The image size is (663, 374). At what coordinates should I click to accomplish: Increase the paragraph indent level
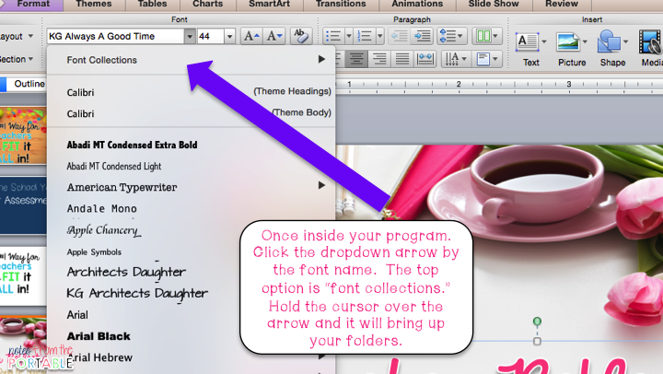tap(422, 36)
